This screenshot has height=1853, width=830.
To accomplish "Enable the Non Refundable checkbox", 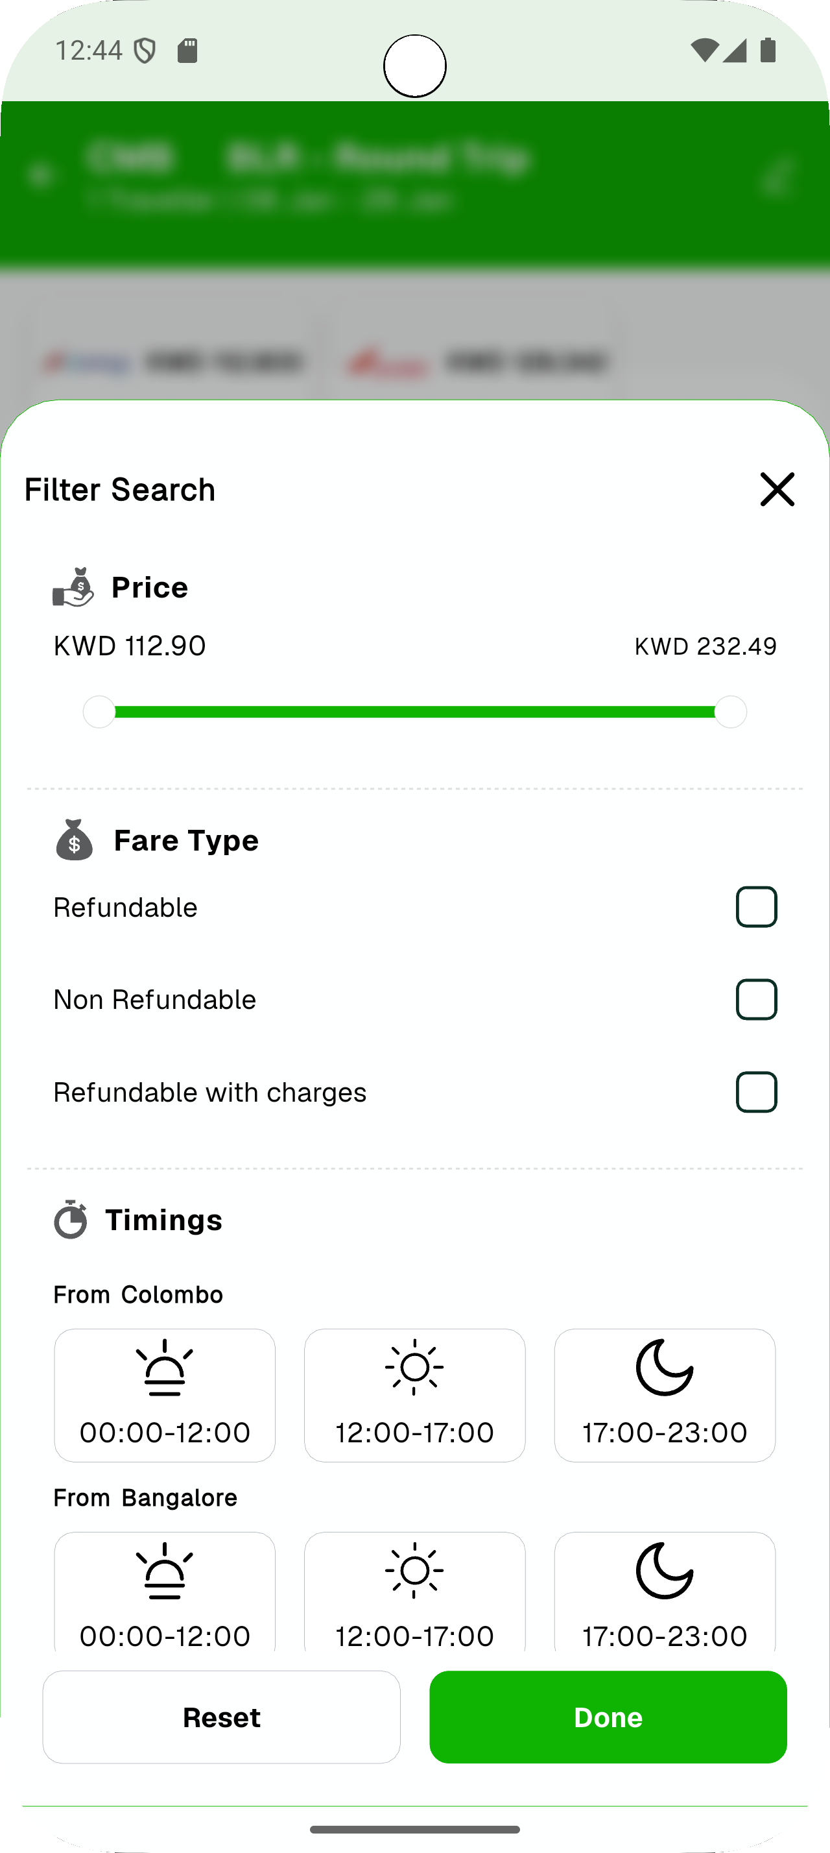I will pos(756,999).
